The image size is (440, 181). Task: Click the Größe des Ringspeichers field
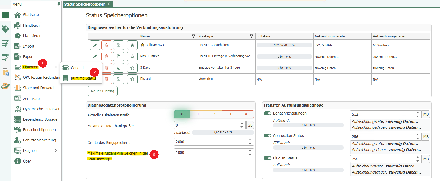210,142
